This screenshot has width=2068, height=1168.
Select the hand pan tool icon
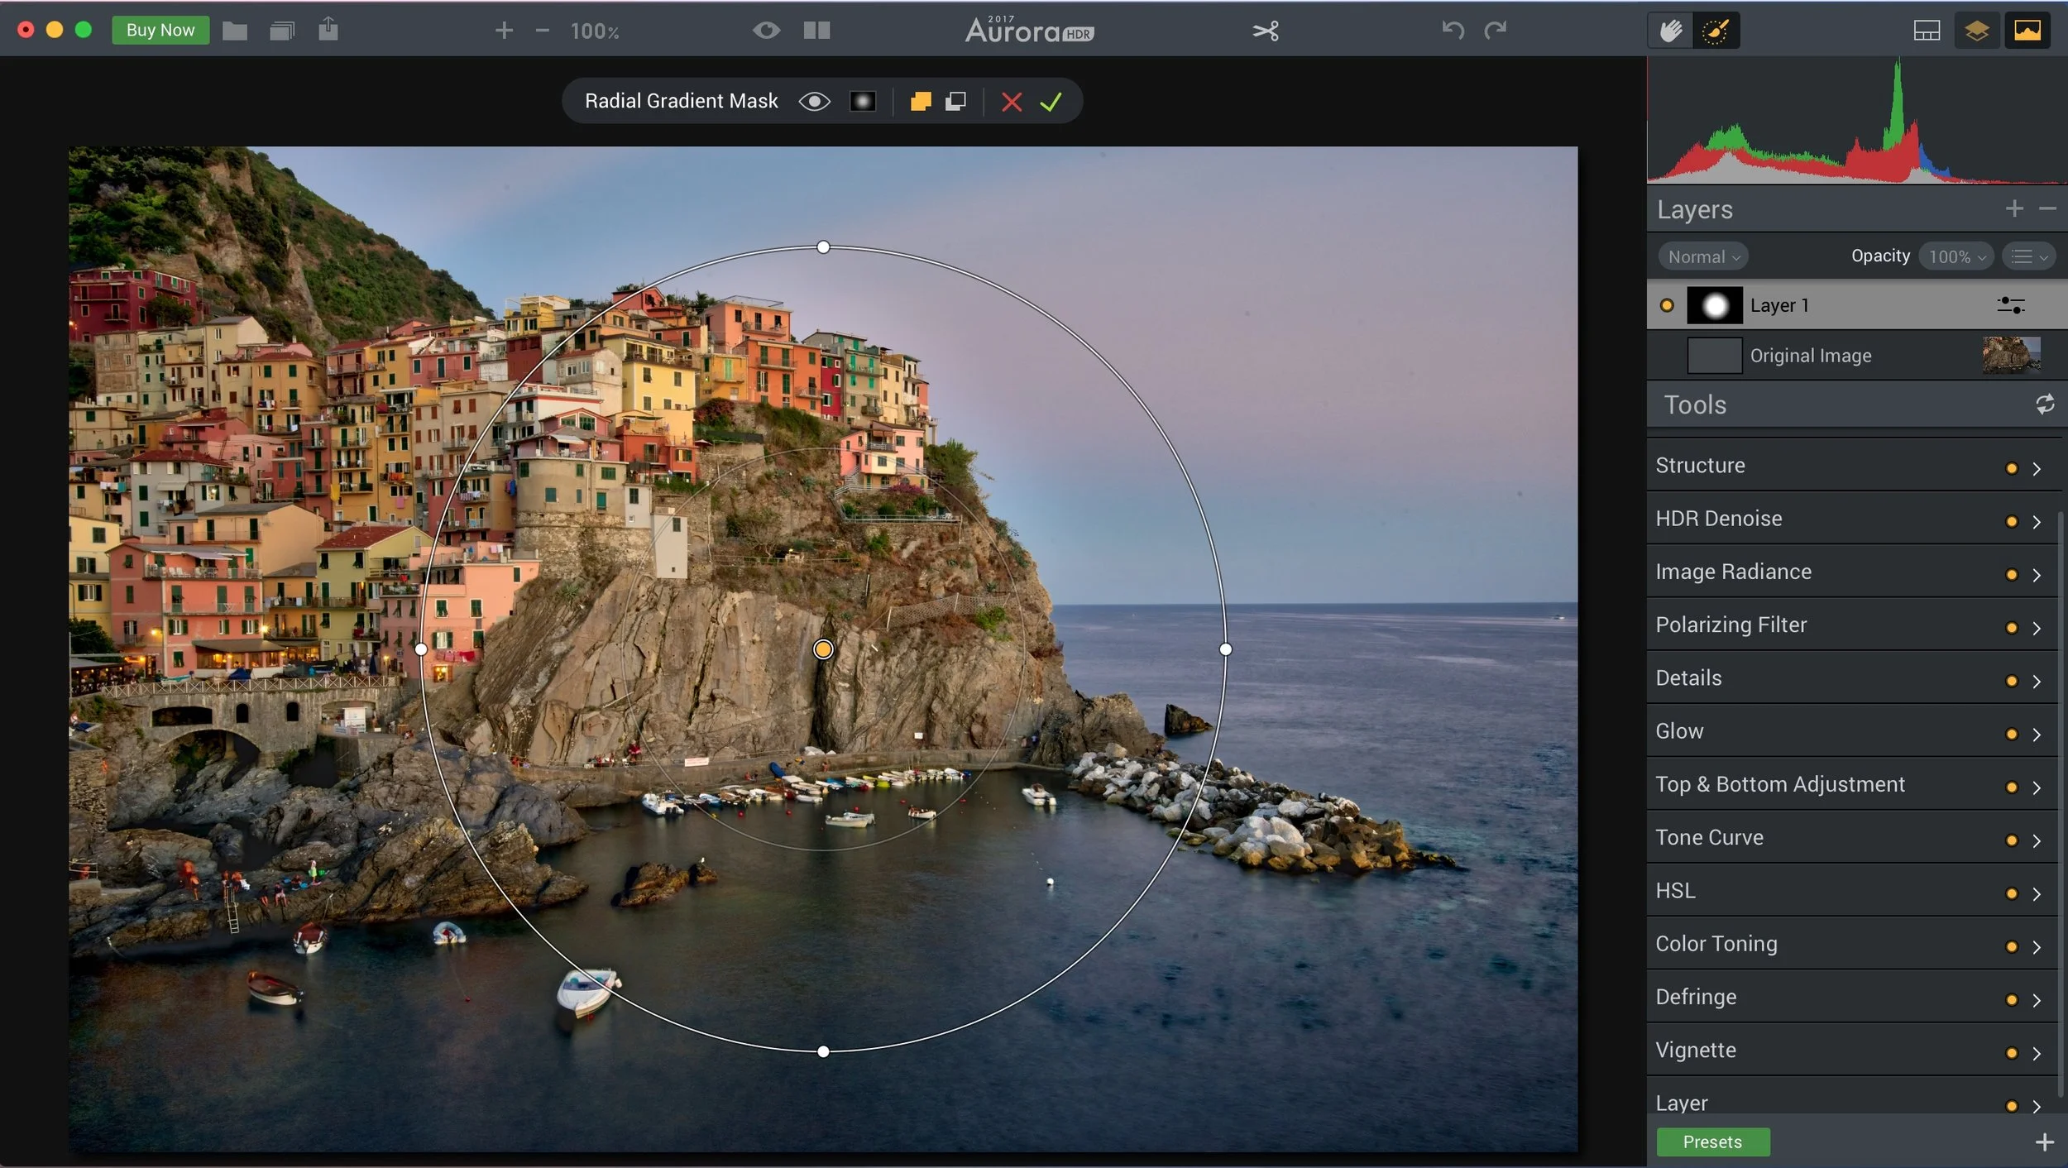(1670, 31)
